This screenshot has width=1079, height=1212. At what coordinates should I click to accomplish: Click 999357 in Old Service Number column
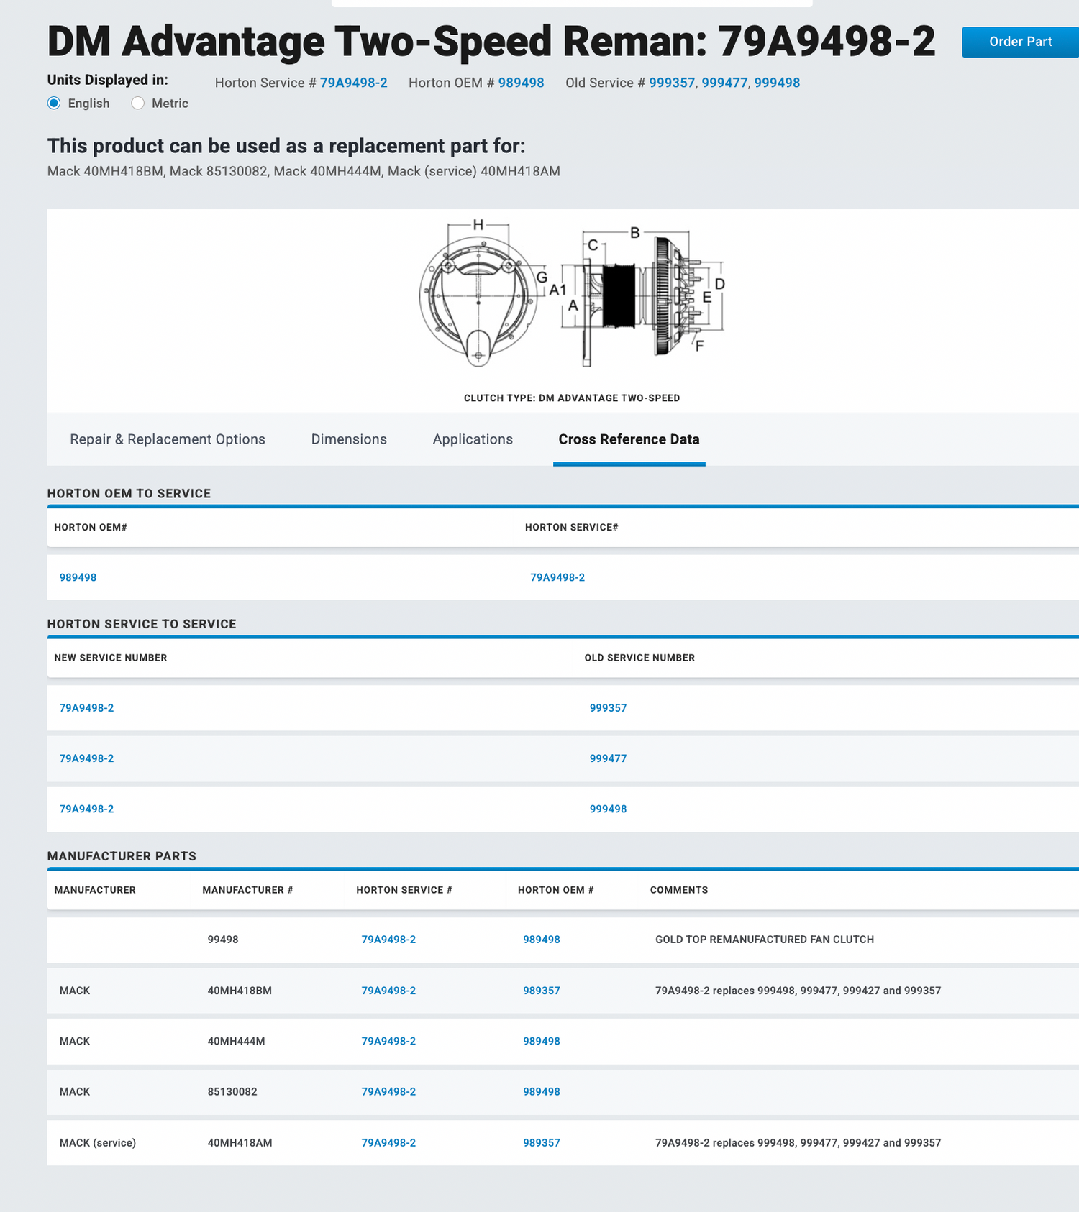pos(608,708)
